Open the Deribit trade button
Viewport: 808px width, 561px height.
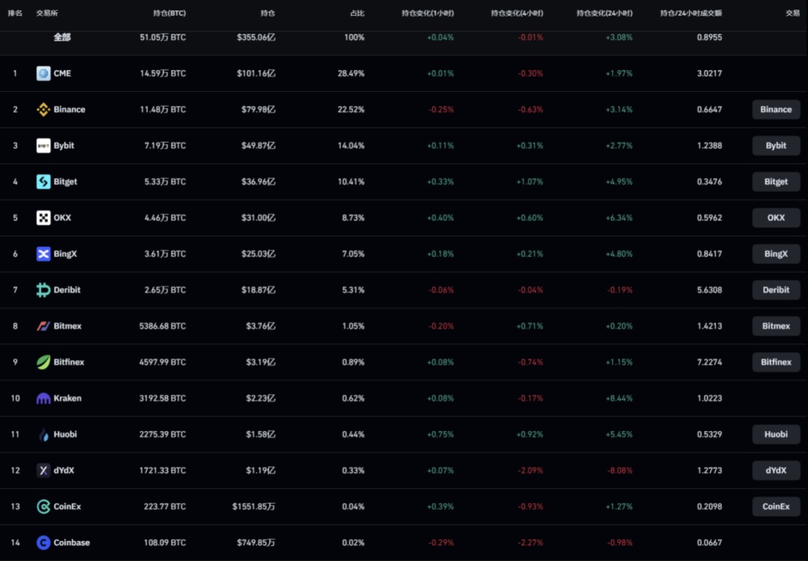[x=776, y=290]
